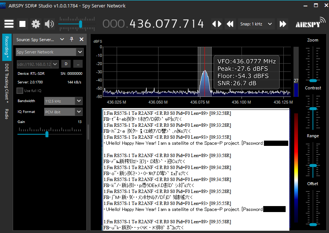The height and width of the screenshot is (233, 329).
Task: Step frequency down with rewind arrows
Action: pos(230,24)
